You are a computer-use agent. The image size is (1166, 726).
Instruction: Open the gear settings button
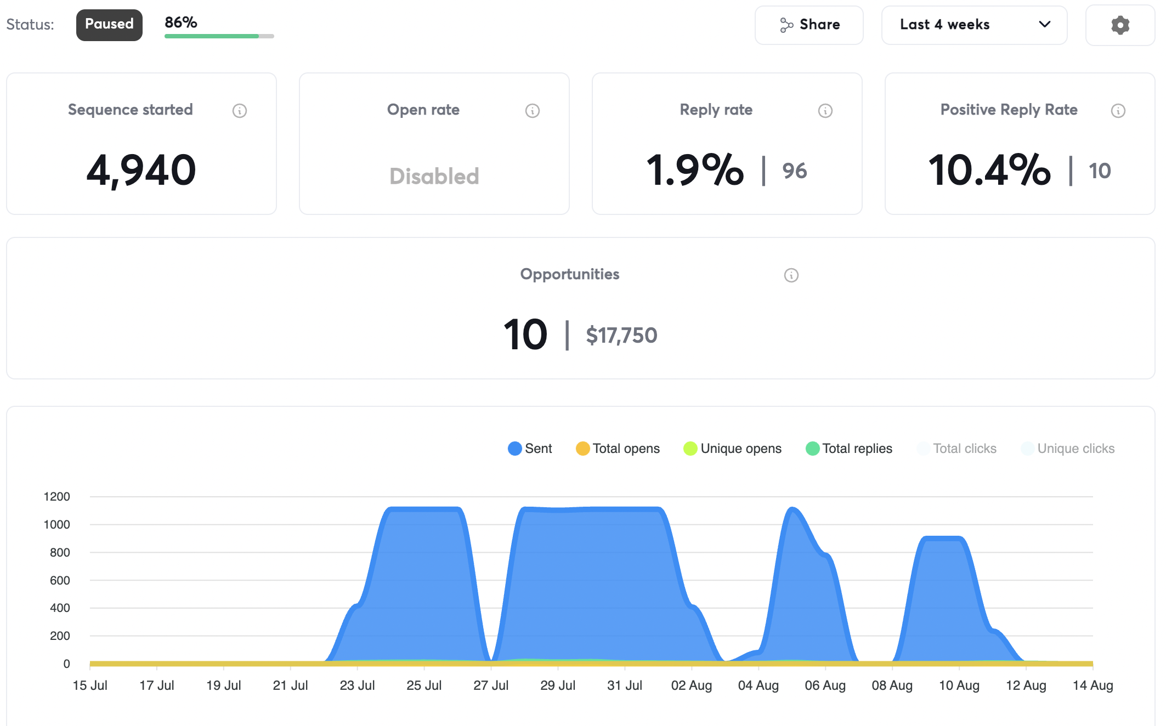click(x=1120, y=25)
